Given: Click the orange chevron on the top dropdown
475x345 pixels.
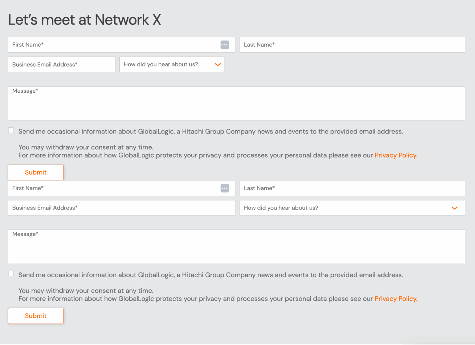Looking at the screenshot, I should click(218, 65).
